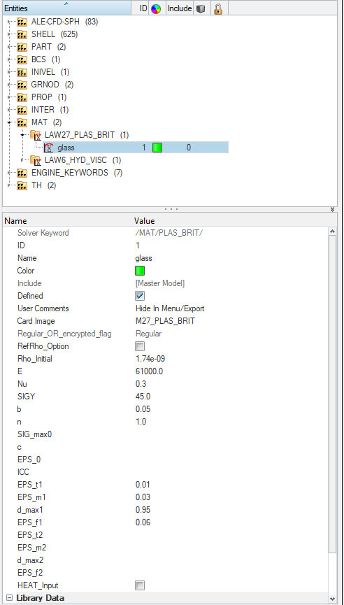
Task: Select the INTER (1) tree entry
Action: [x=50, y=110]
